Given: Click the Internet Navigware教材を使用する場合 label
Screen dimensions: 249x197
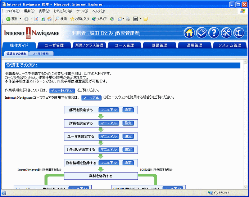Looking at the screenshot, I should [x=39, y=170].
